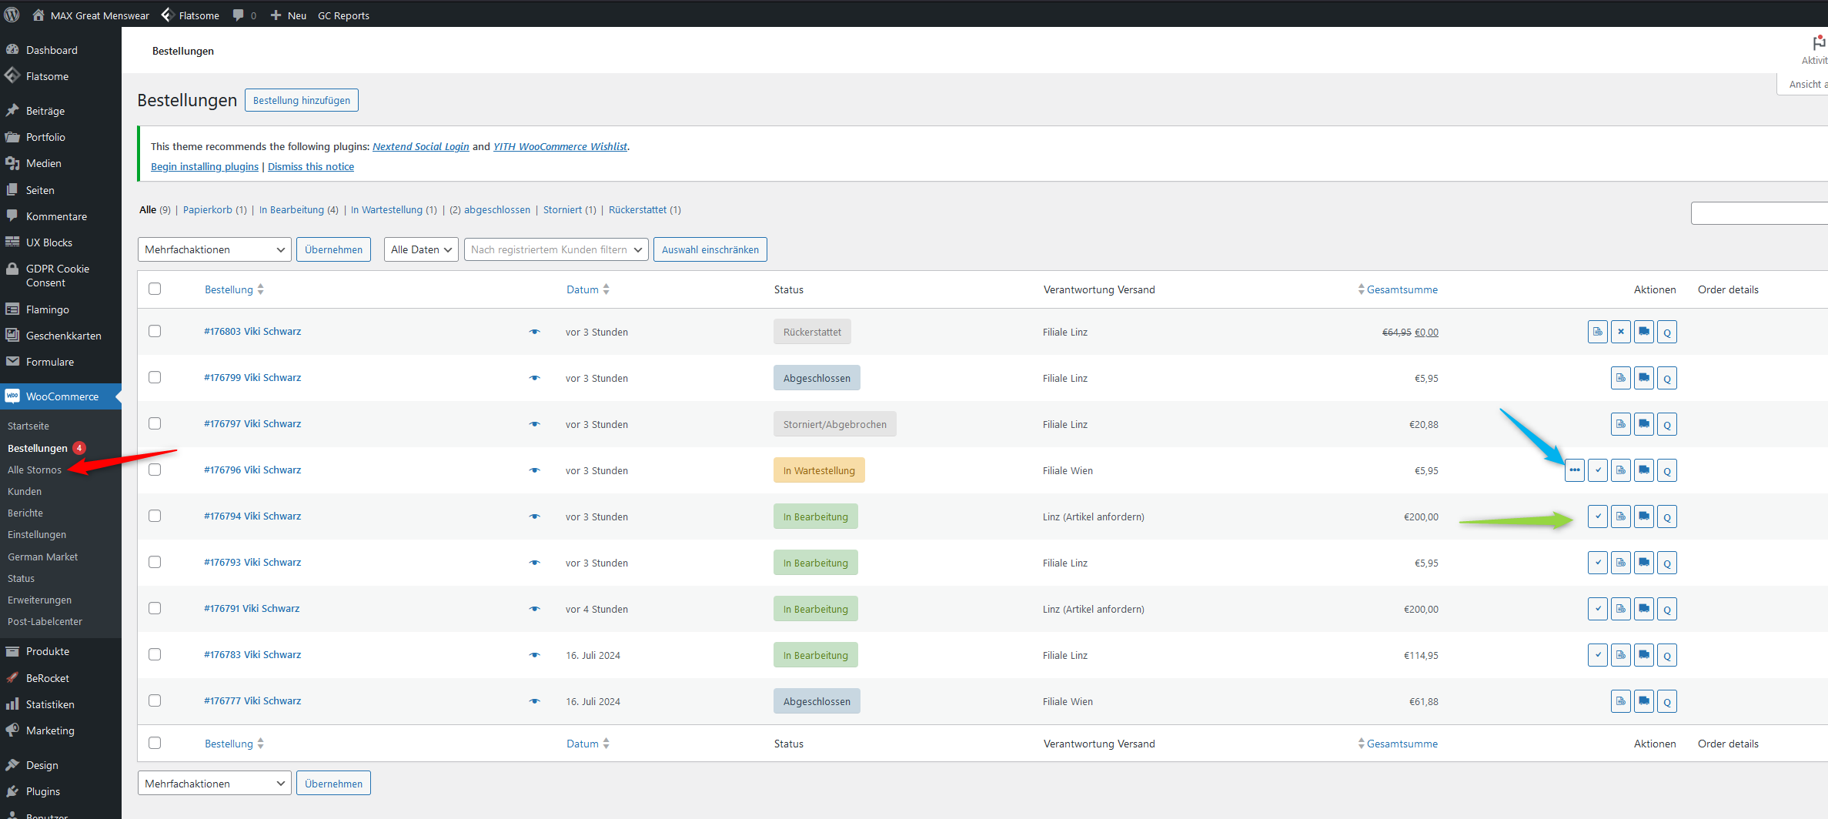Screen dimensions: 1828x819
Task: Open Dashboard from the sidebar
Action: [x=52, y=50]
